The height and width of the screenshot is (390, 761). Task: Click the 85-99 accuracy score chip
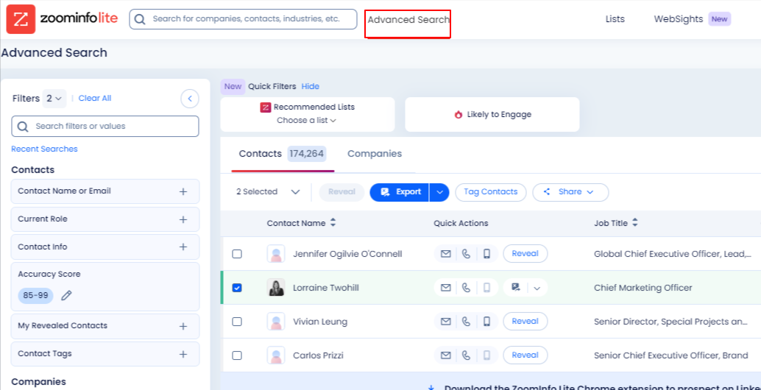click(x=35, y=295)
